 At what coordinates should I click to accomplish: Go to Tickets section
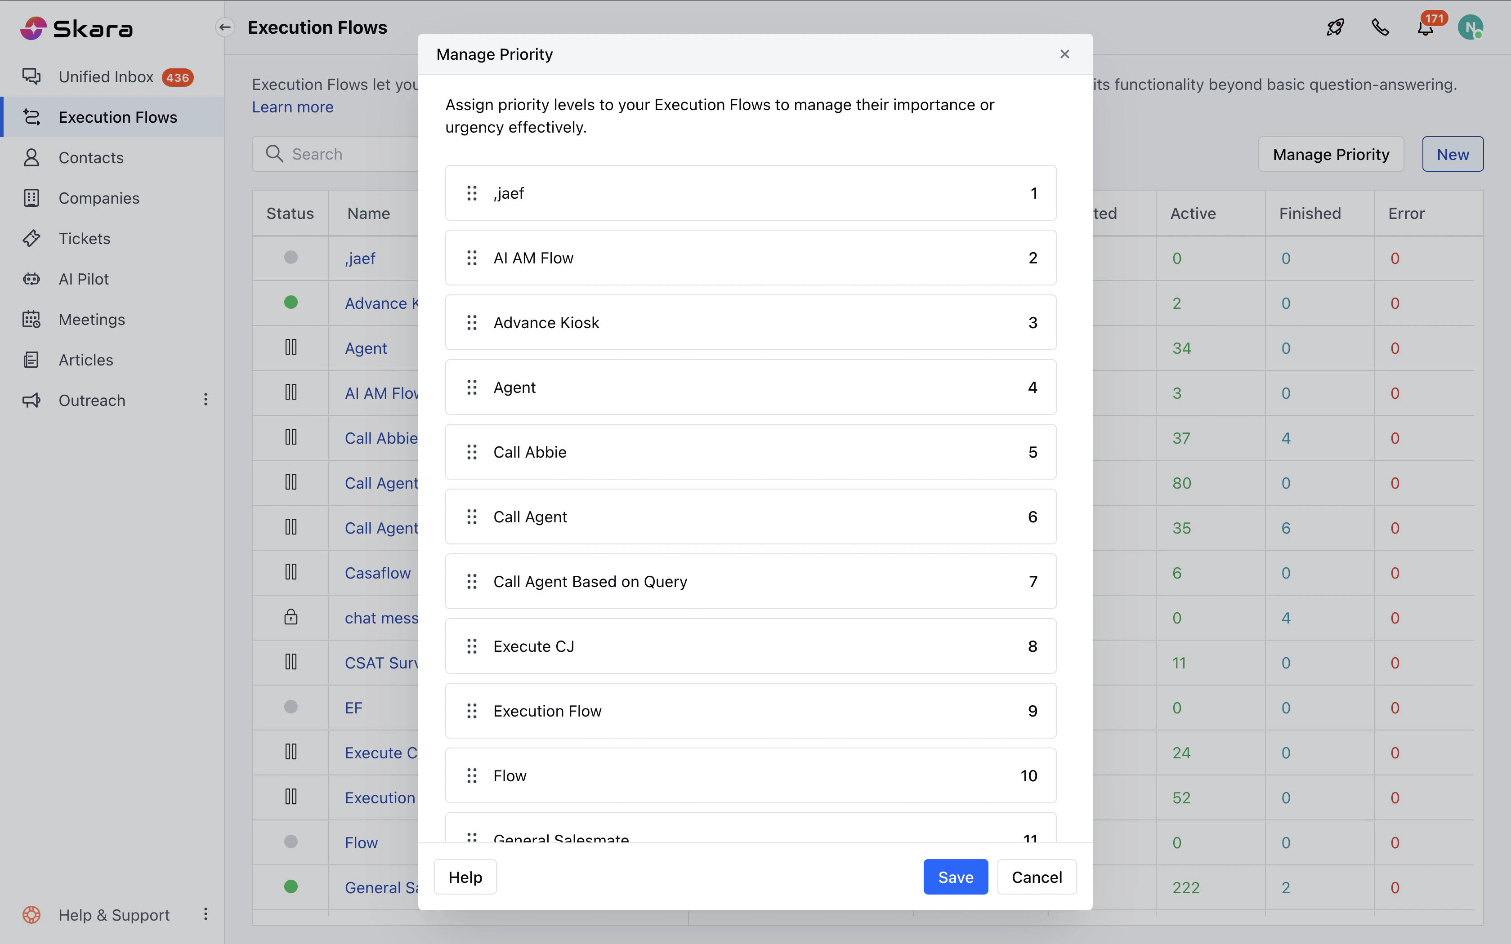(x=84, y=239)
